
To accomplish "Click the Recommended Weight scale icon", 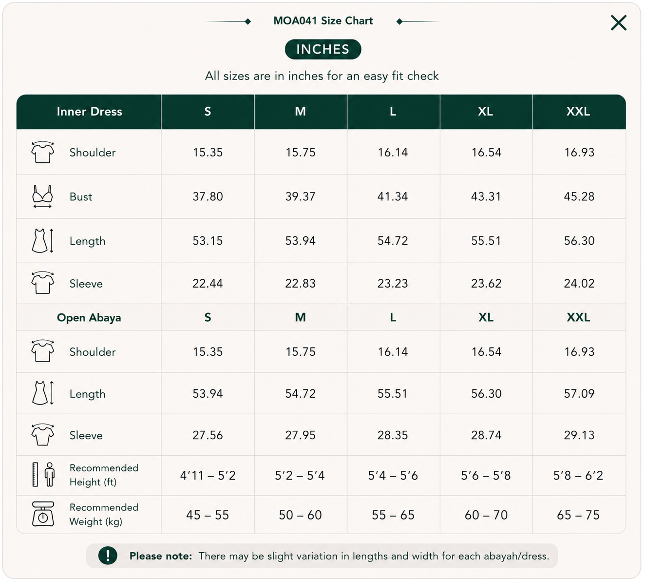I will point(43,514).
